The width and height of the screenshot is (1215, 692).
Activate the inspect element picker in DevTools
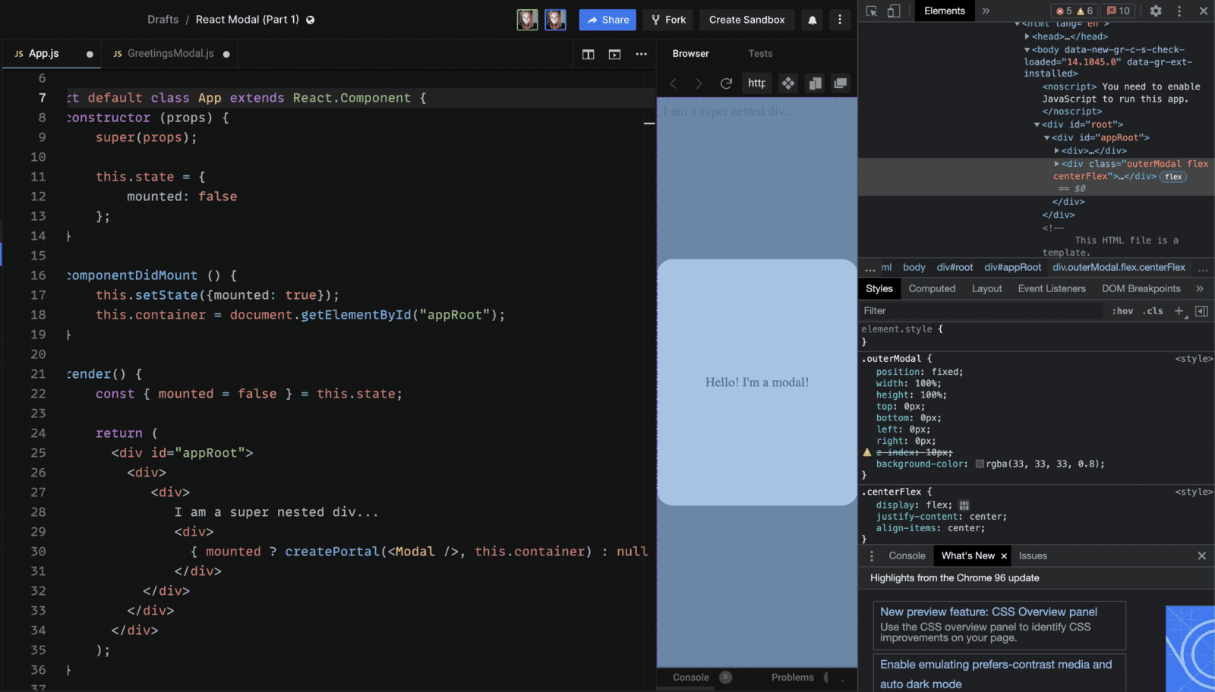click(x=873, y=11)
